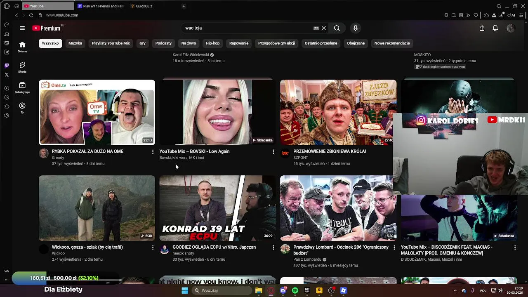Open the neexik shoty channel link

pyautogui.click(x=183, y=253)
